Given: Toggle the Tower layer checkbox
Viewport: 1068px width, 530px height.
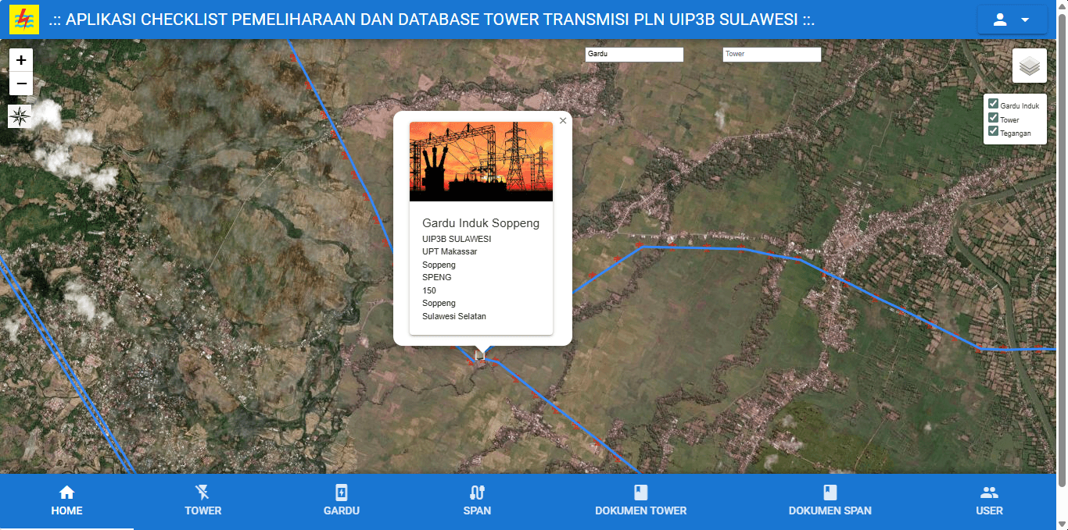Looking at the screenshot, I should [x=993, y=118].
